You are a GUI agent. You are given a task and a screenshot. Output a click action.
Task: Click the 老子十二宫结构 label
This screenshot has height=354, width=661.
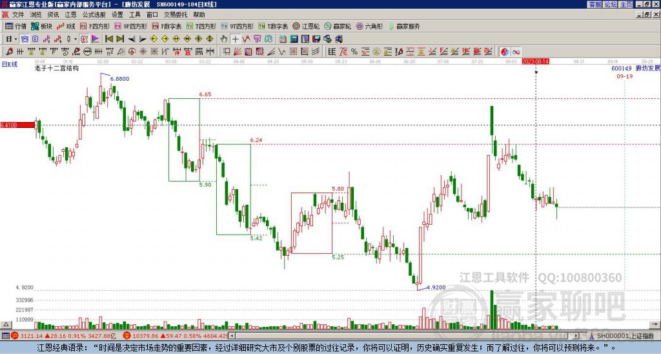(57, 68)
